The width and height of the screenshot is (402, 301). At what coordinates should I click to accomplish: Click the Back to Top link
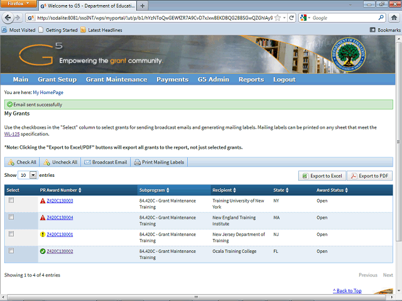(x=347, y=290)
